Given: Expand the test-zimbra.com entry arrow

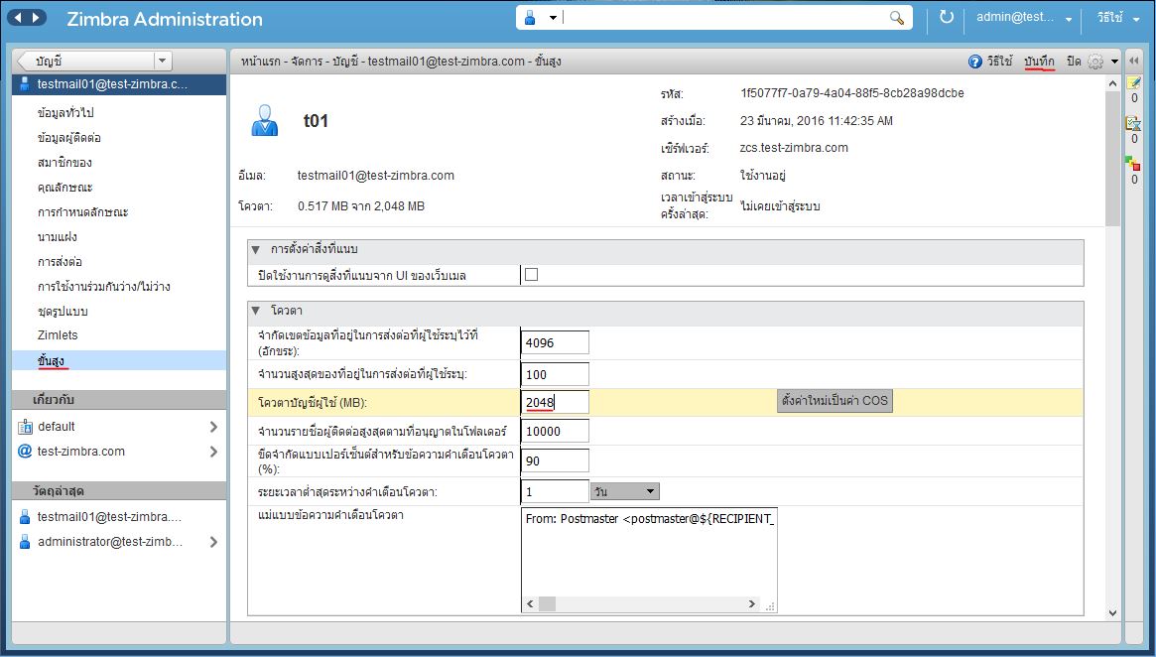Looking at the screenshot, I should (213, 452).
